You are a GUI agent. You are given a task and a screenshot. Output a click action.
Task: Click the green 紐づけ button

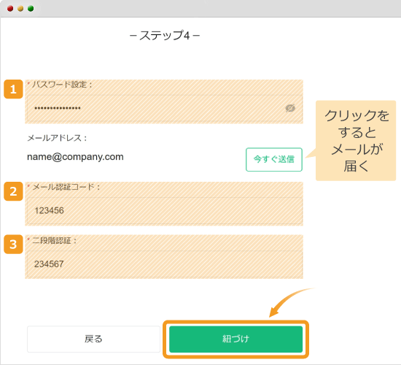coord(235,339)
